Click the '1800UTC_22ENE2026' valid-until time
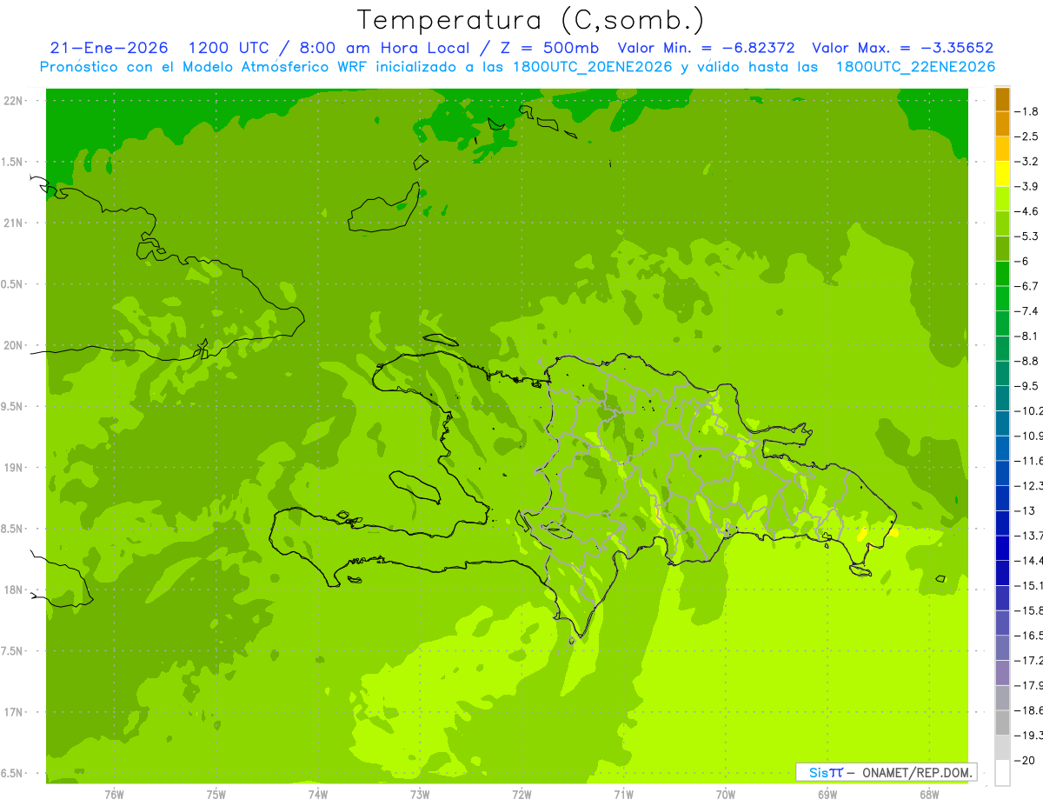 click(915, 67)
